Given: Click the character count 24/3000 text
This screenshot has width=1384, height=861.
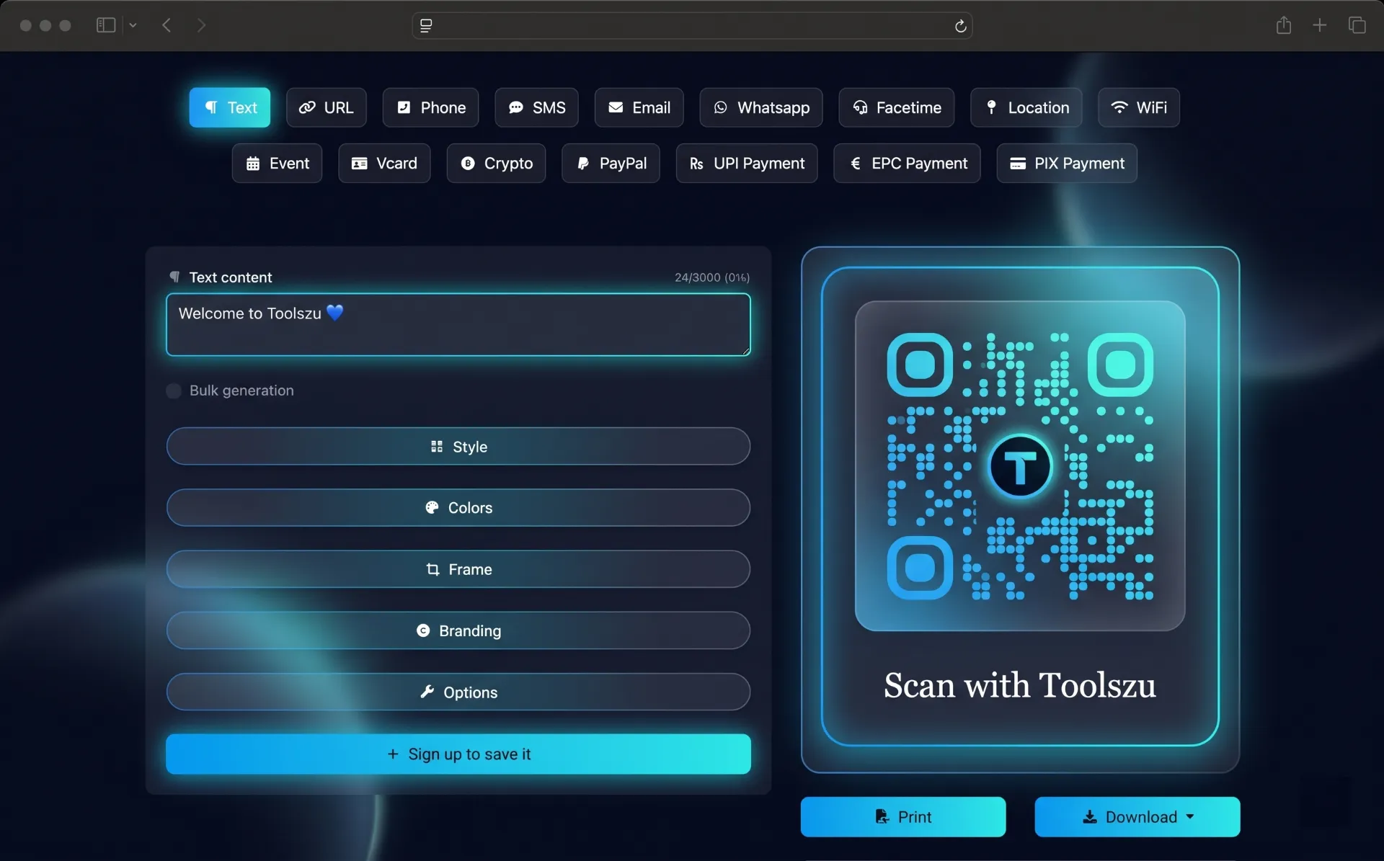Looking at the screenshot, I should 712,277.
